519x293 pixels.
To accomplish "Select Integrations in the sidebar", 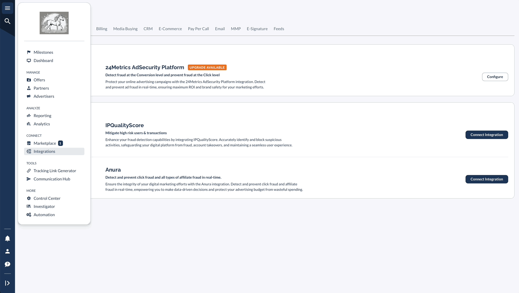I will [x=54, y=151].
